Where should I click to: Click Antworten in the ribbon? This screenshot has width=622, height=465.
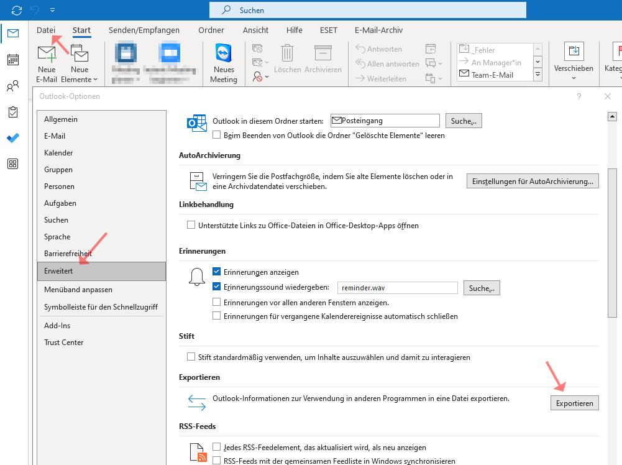point(379,49)
